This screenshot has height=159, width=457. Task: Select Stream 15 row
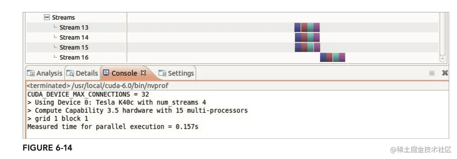point(74,47)
